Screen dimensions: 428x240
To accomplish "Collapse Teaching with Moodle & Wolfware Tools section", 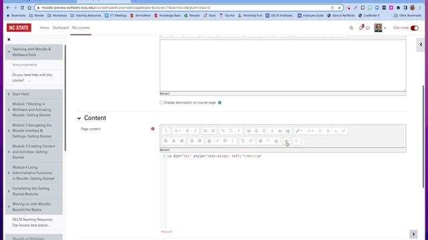I will (9, 52).
